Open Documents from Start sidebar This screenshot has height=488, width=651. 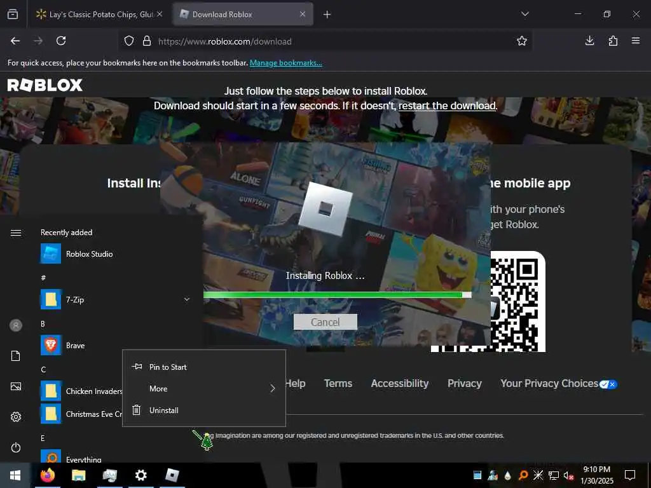(16, 356)
